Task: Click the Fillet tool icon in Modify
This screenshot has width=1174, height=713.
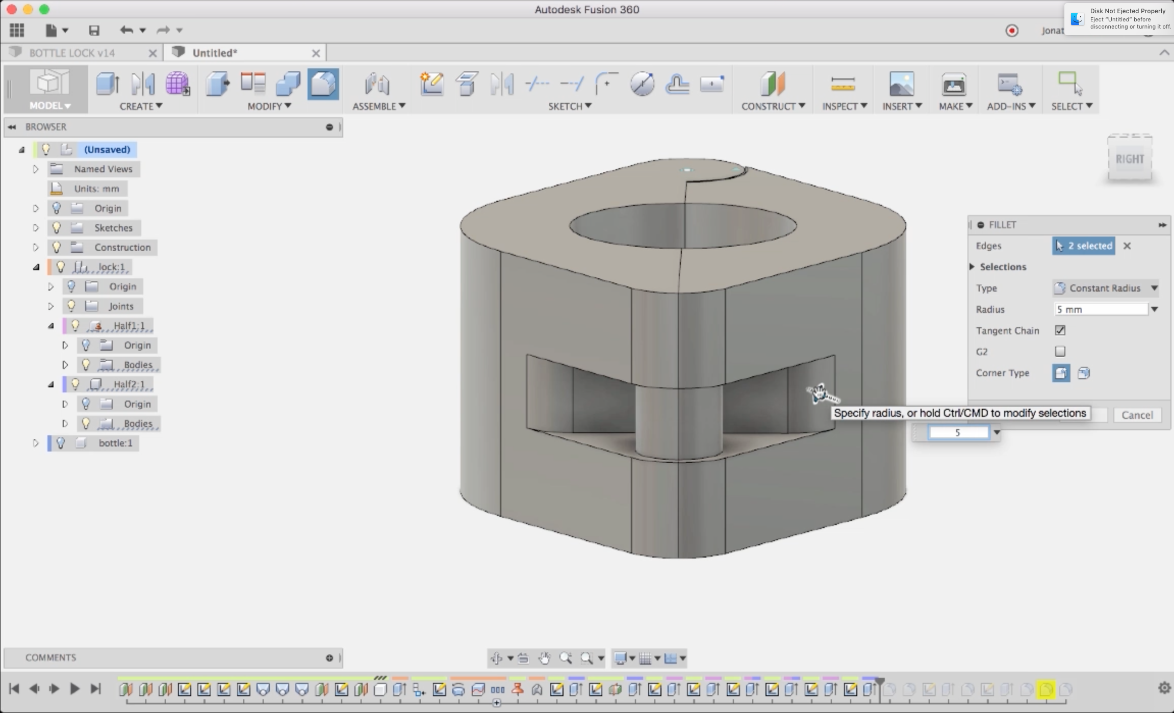Action: coord(323,84)
